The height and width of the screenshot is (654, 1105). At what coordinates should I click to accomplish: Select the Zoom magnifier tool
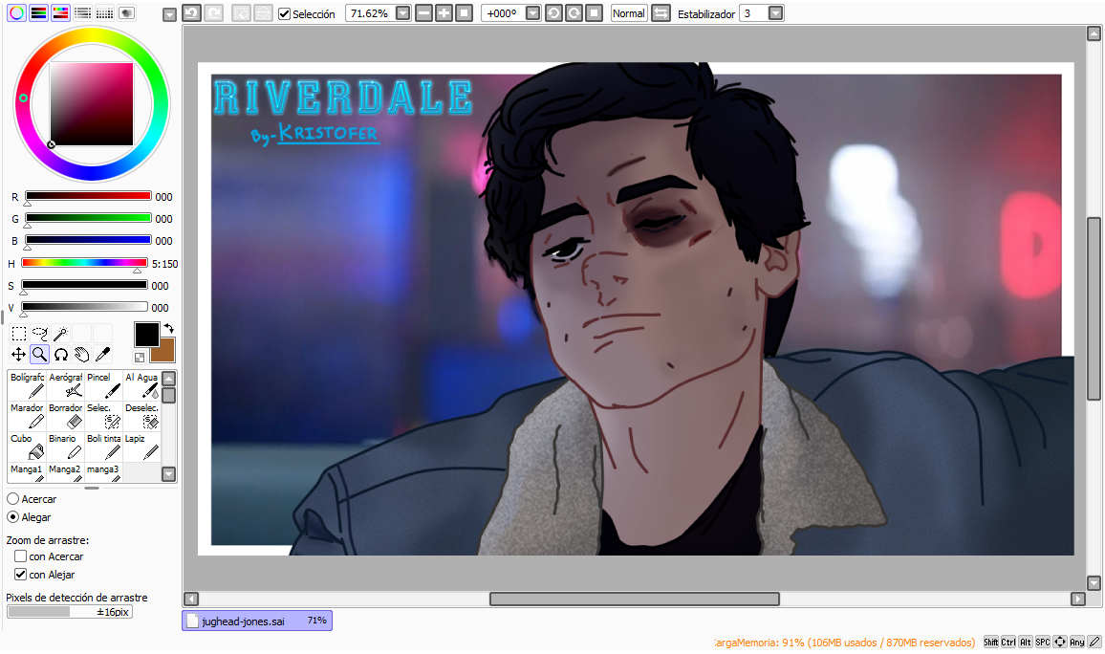tap(39, 355)
